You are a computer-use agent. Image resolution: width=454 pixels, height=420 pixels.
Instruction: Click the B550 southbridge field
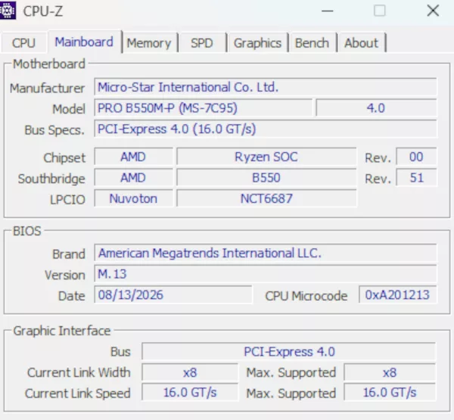[266, 178]
